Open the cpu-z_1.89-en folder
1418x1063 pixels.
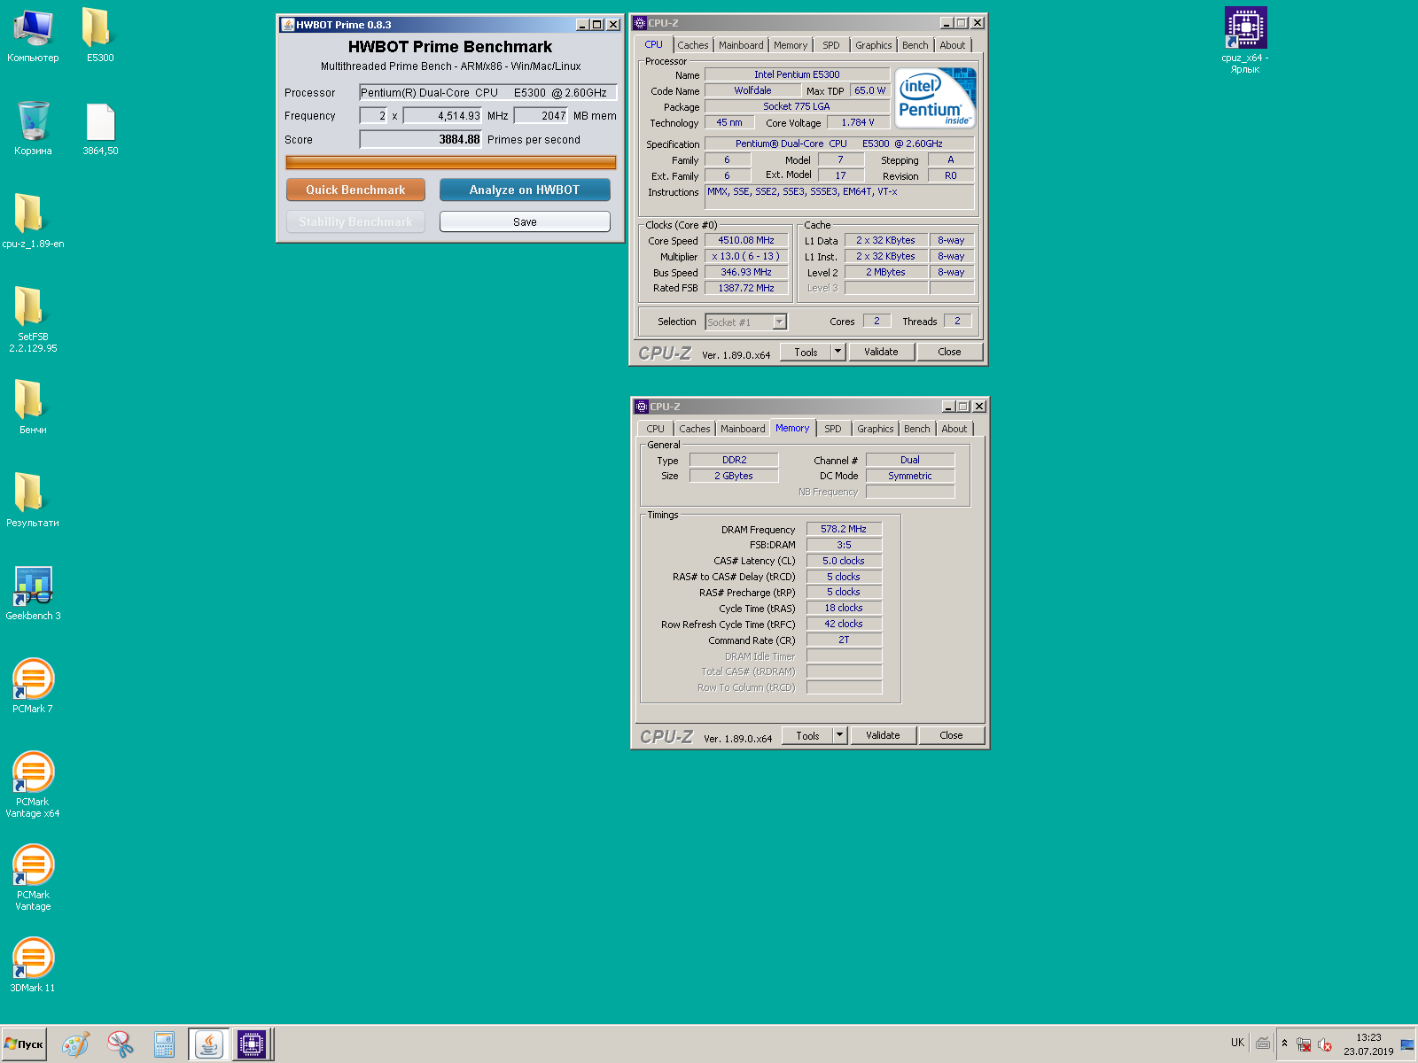[33, 221]
